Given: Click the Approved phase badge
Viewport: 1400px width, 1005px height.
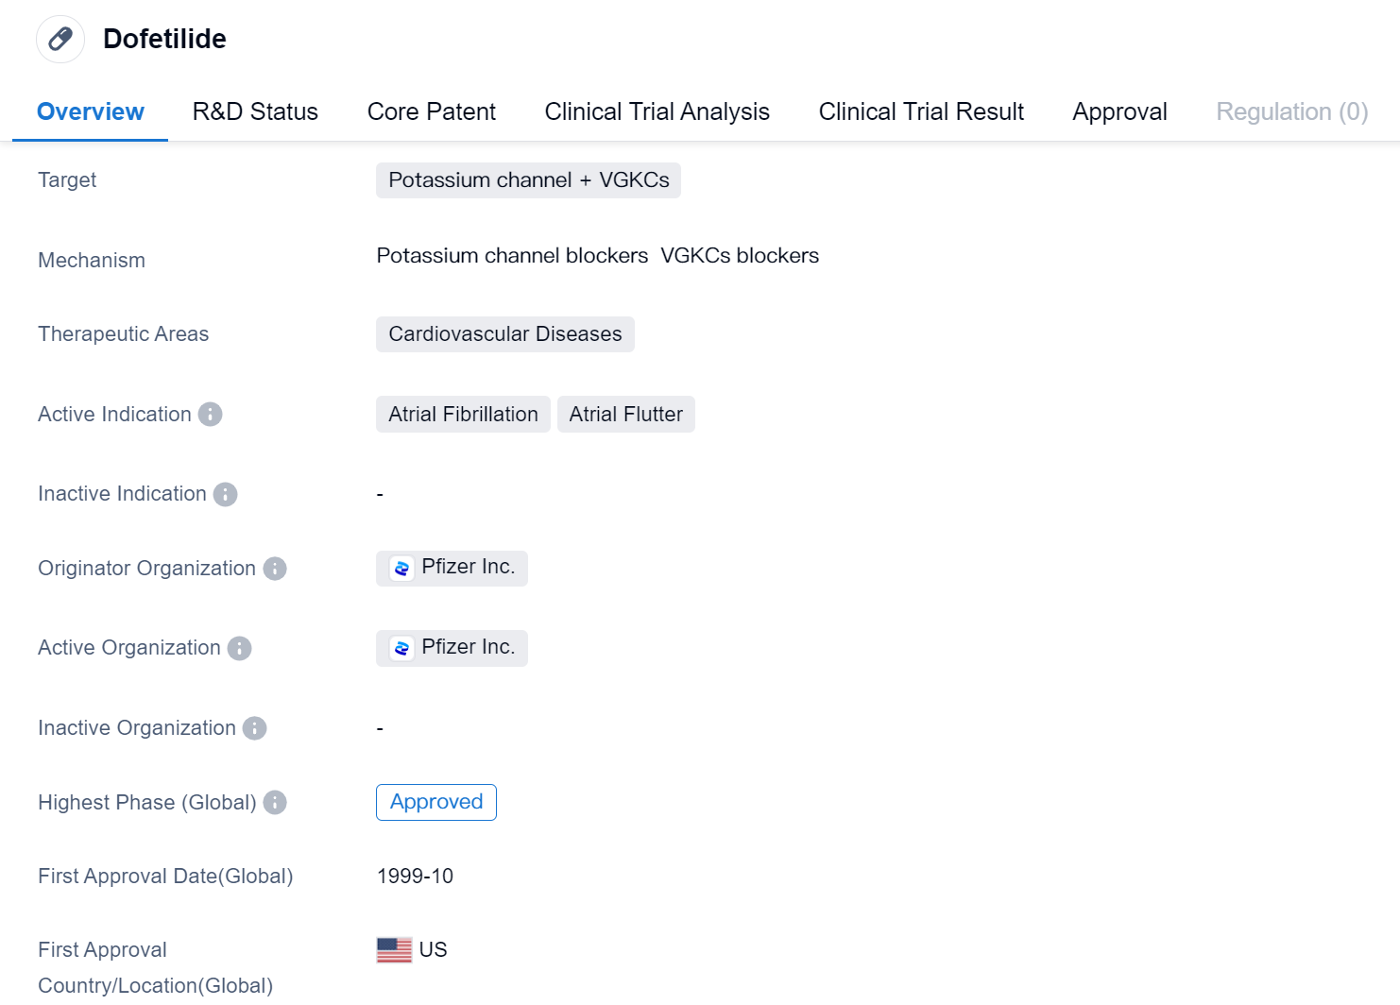Looking at the screenshot, I should [x=435, y=802].
